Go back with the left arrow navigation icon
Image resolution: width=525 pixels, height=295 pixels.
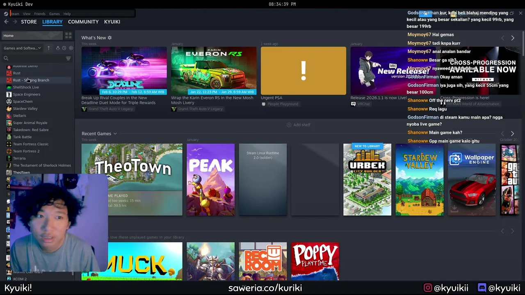(x=6, y=22)
